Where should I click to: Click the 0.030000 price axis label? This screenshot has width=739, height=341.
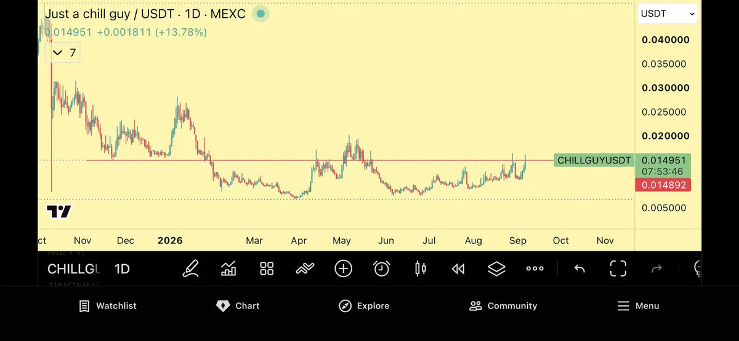pyautogui.click(x=665, y=88)
